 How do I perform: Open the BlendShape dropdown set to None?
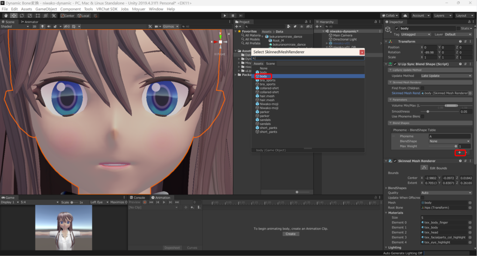click(x=450, y=141)
